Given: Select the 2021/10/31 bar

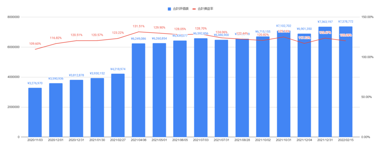Looking at the screenshot, I should coord(284,84).
